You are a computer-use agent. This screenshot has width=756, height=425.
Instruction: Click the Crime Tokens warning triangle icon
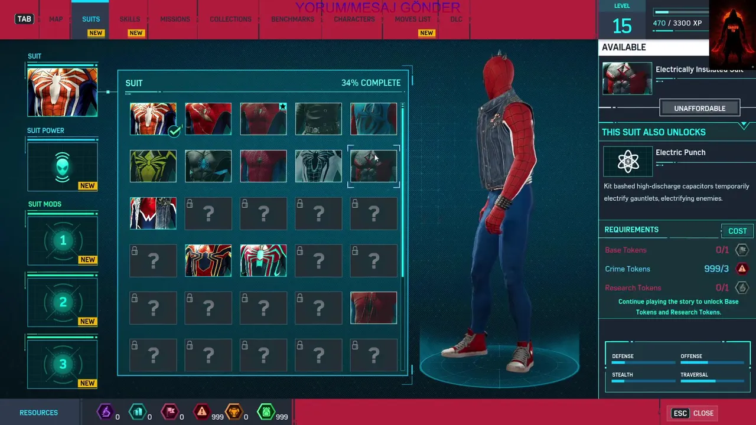point(742,269)
